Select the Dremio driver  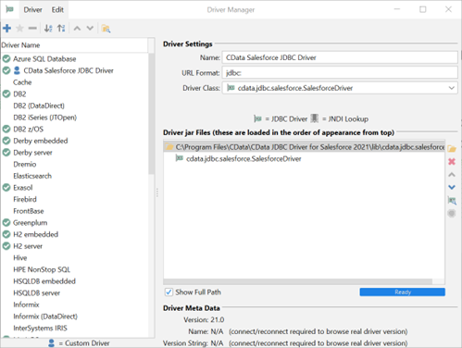click(x=25, y=164)
